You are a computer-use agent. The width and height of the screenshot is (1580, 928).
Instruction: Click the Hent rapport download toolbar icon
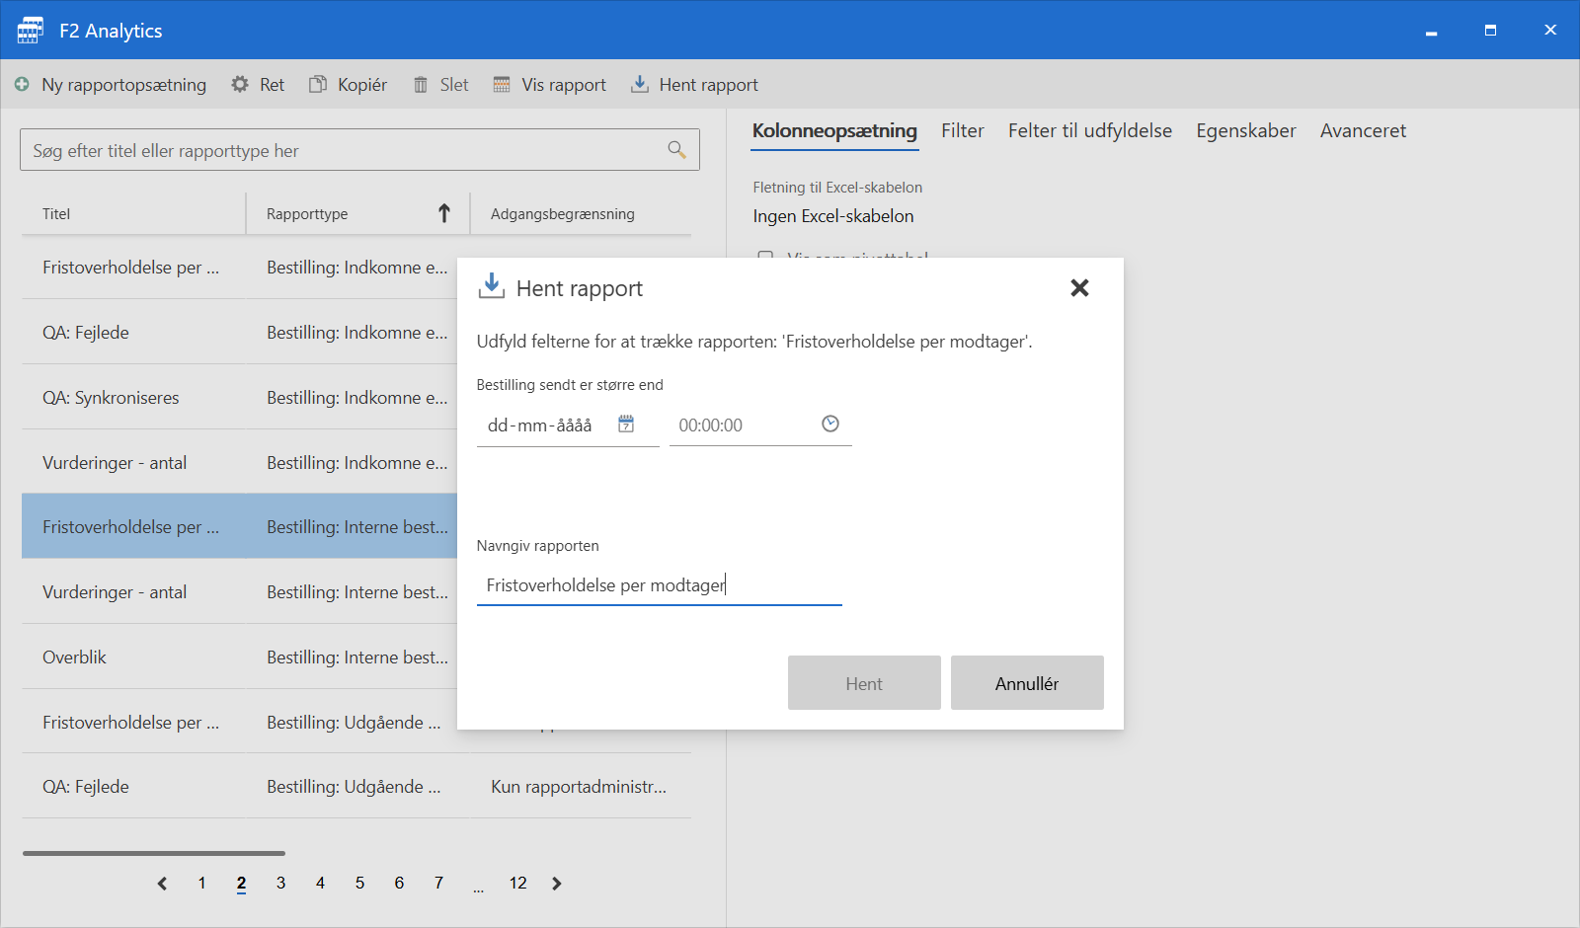pyautogui.click(x=640, y=85)
